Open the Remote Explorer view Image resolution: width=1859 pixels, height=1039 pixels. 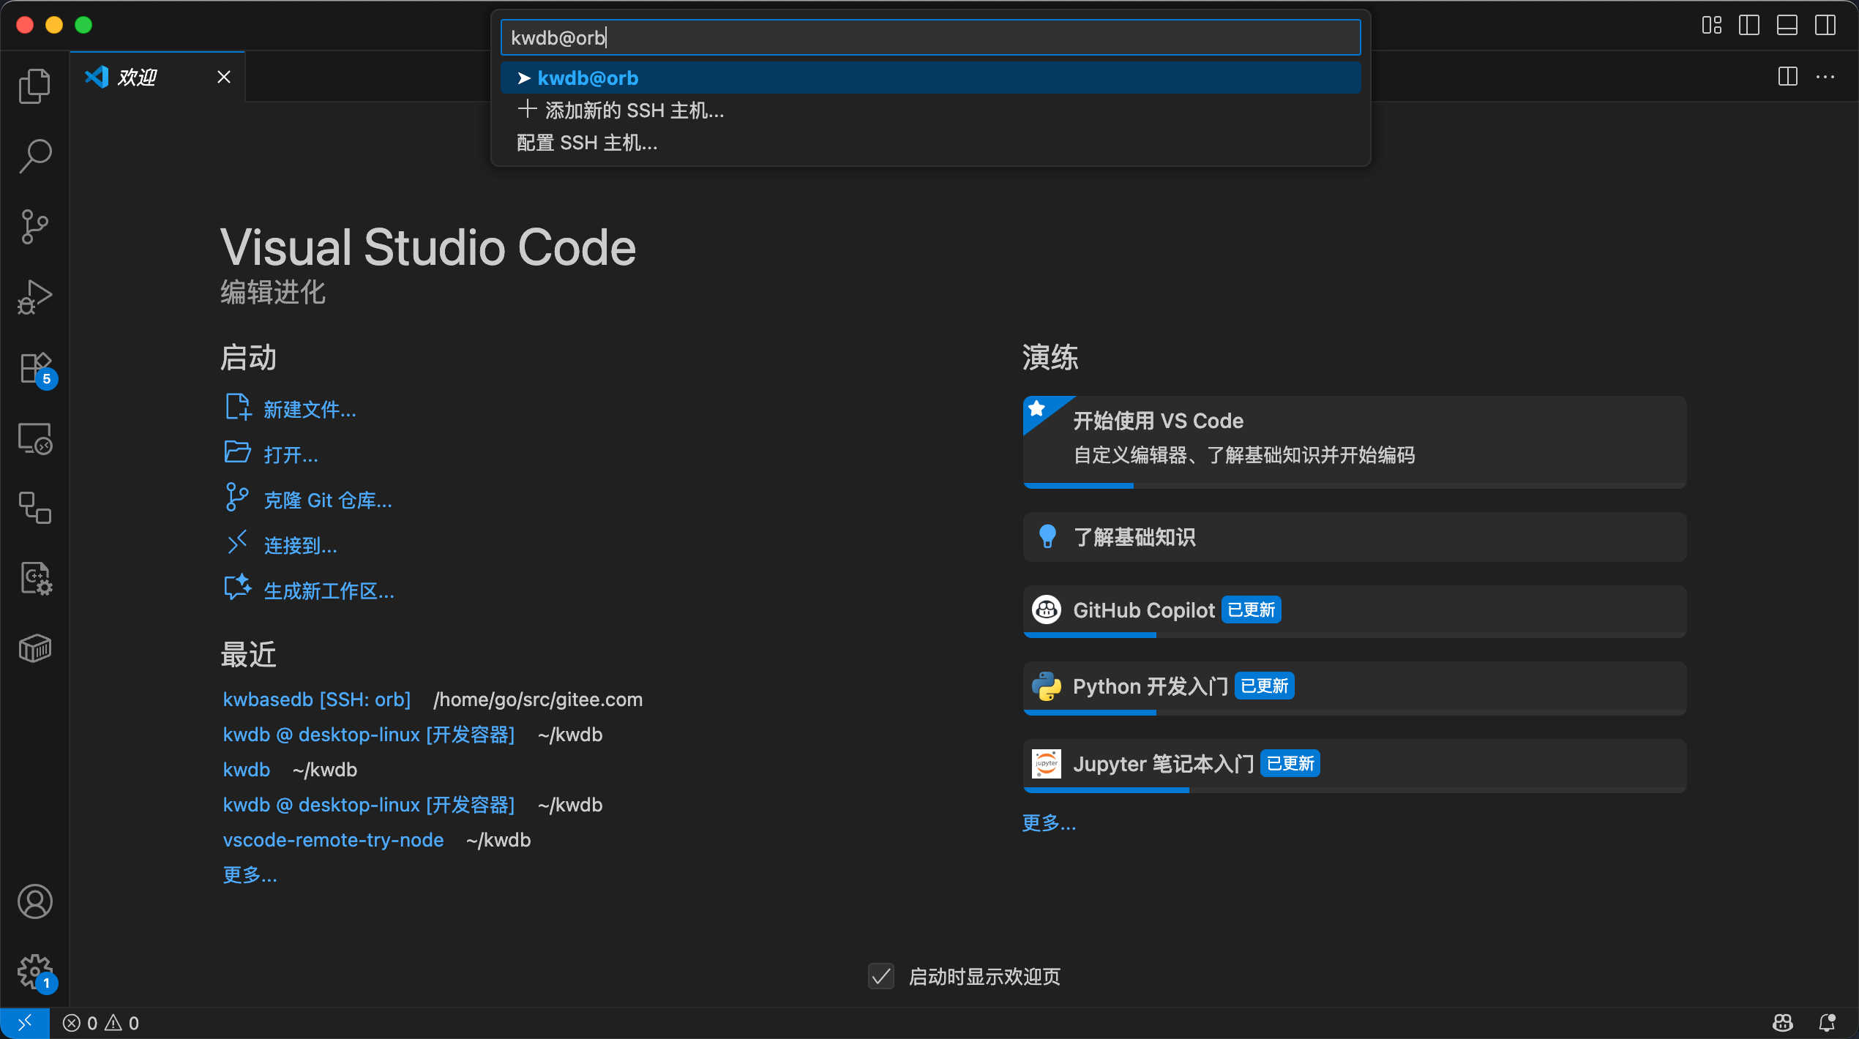coord(34,438)
